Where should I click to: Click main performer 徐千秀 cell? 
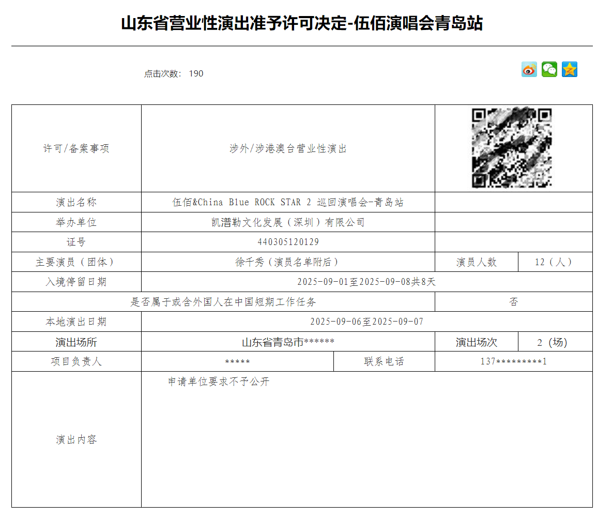288,262
